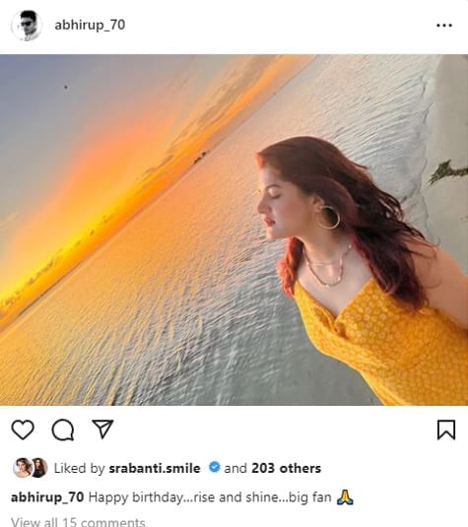Open abhirup_70 profile picture in header

click(27, 26)
